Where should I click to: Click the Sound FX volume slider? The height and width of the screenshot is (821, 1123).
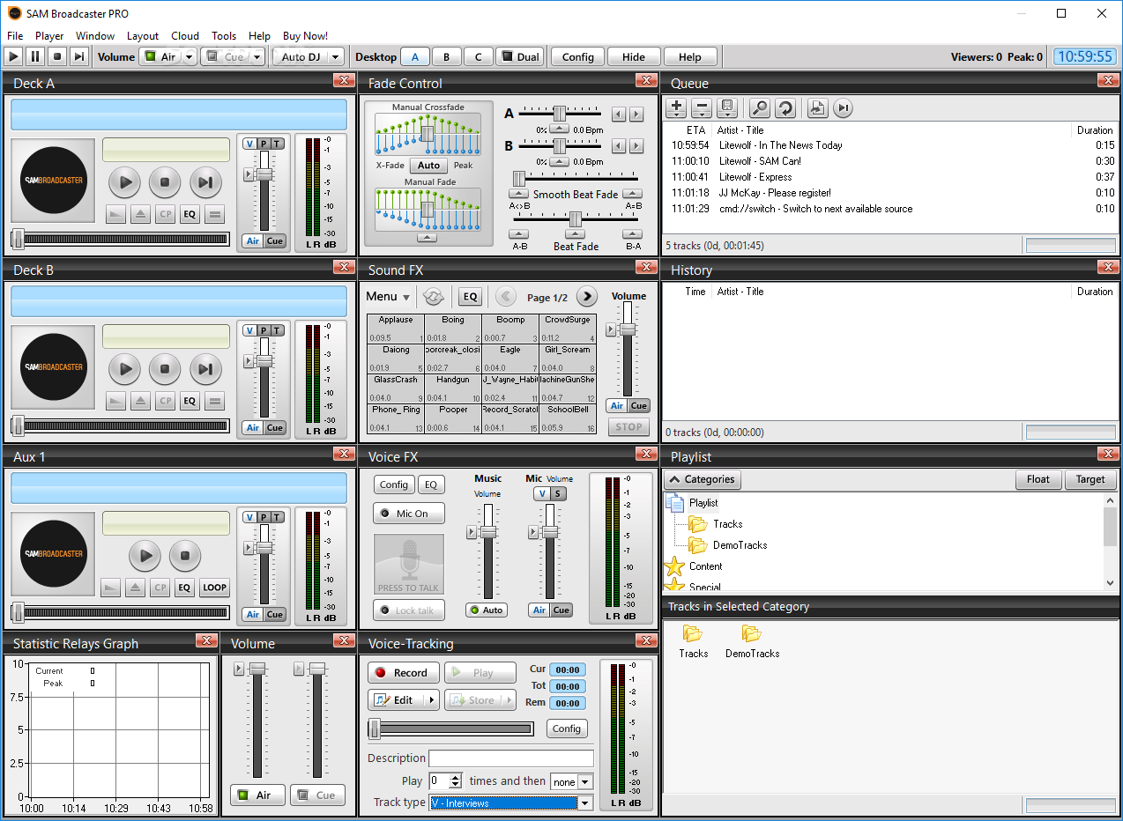click(x=628, y=329)
